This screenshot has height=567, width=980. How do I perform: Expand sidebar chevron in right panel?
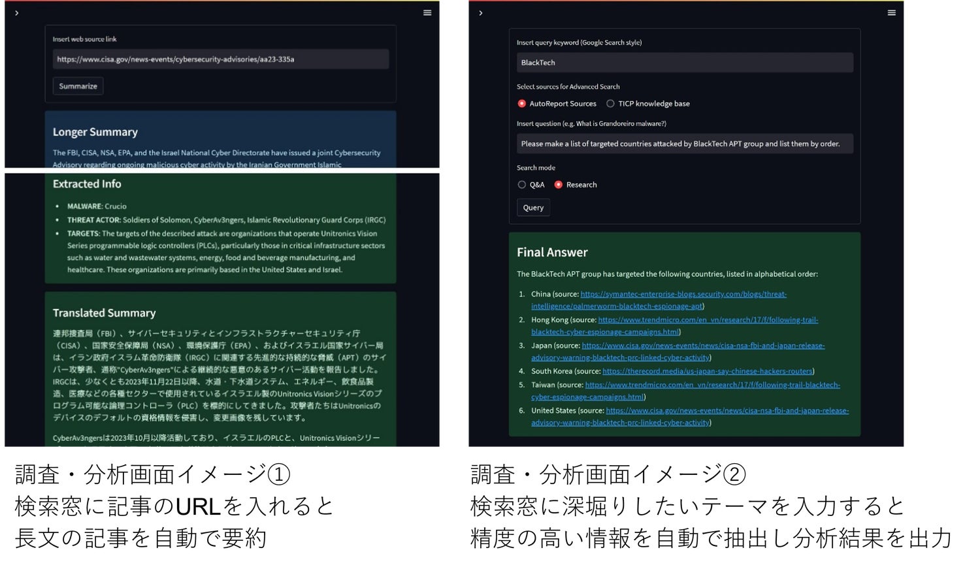pyautogui.click(x=481, y=13)
